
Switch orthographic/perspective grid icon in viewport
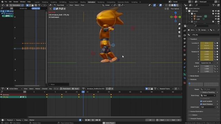[179, 36]
